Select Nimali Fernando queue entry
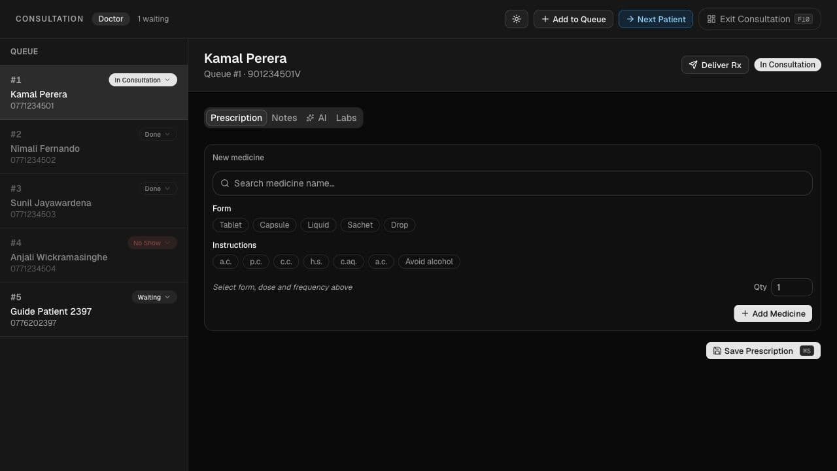This screenshot has height=471, width=837. [x=94, y=147]
